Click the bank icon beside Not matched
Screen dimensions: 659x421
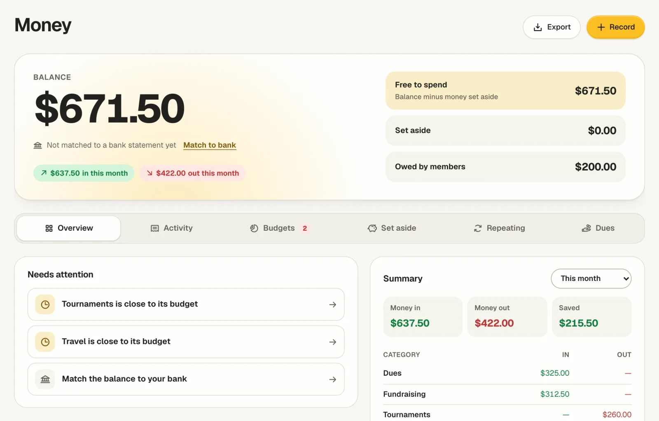[x=38, y=145]
